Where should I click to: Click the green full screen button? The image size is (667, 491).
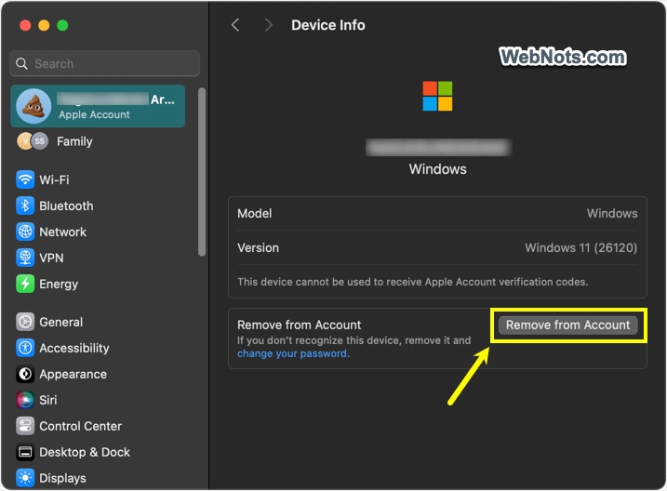coord(62,25)
